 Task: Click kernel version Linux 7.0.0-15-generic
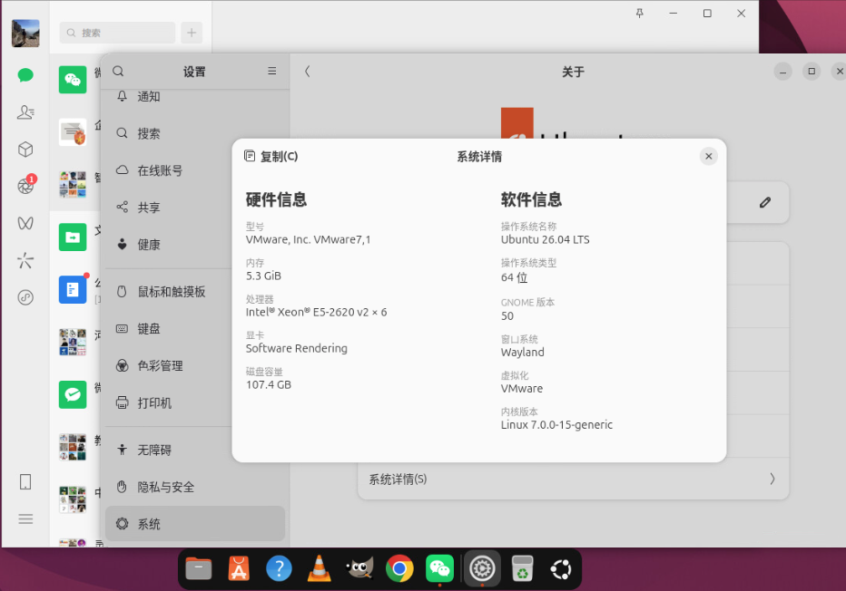click(x=556, y=424)
